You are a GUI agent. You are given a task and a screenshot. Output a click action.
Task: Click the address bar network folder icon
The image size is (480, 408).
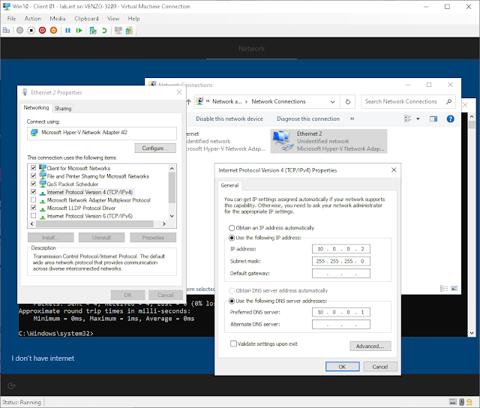tap(199, 101)
